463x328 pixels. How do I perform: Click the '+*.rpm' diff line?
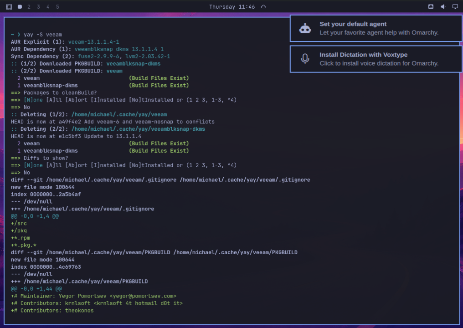click(x=21, y=238)
